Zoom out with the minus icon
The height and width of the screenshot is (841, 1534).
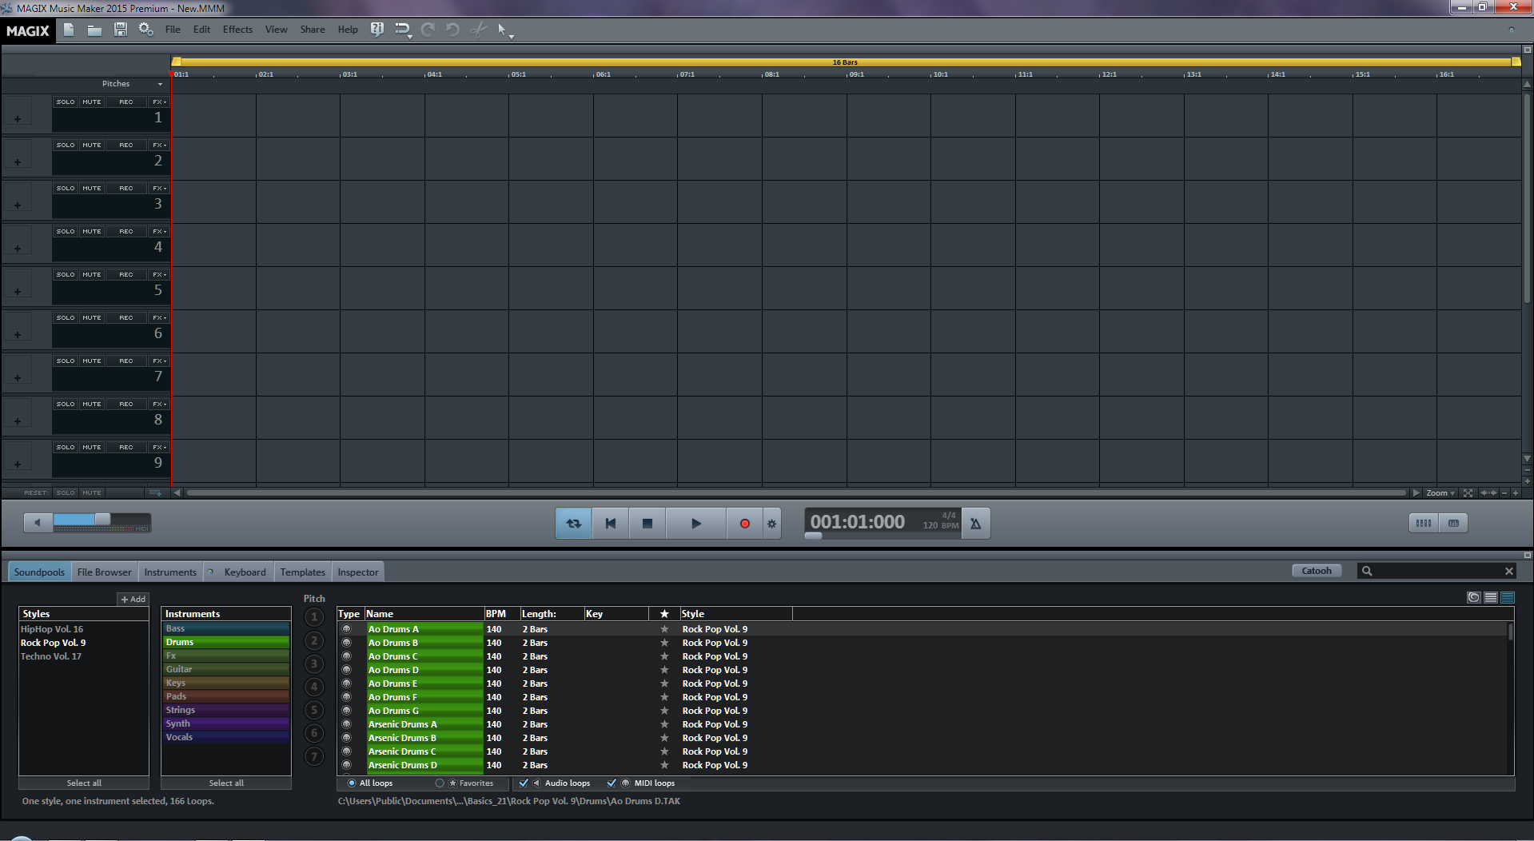(1504, 492)
